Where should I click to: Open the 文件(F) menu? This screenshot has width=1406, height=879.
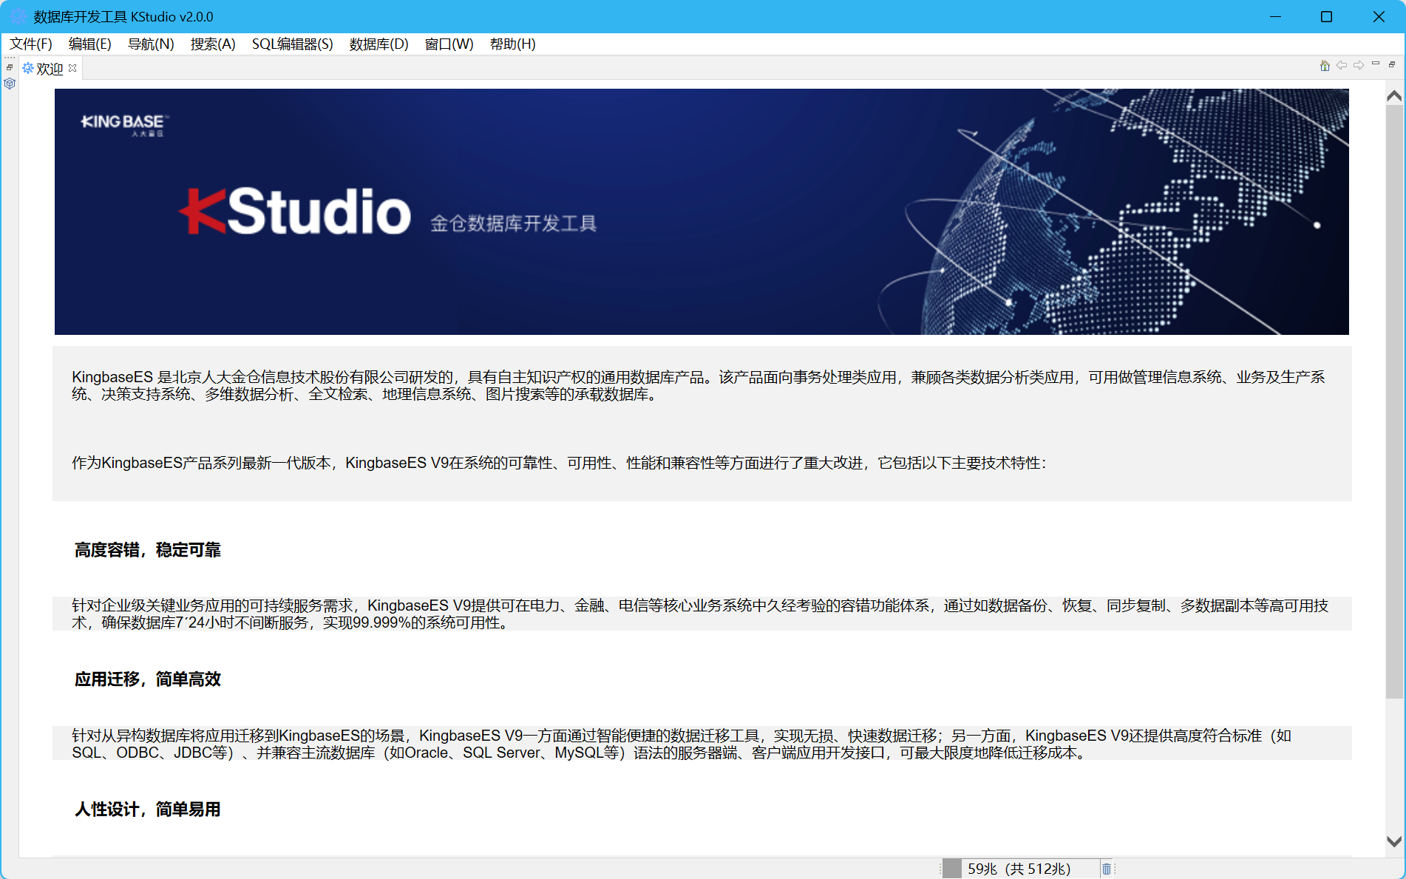click(31, 44)
